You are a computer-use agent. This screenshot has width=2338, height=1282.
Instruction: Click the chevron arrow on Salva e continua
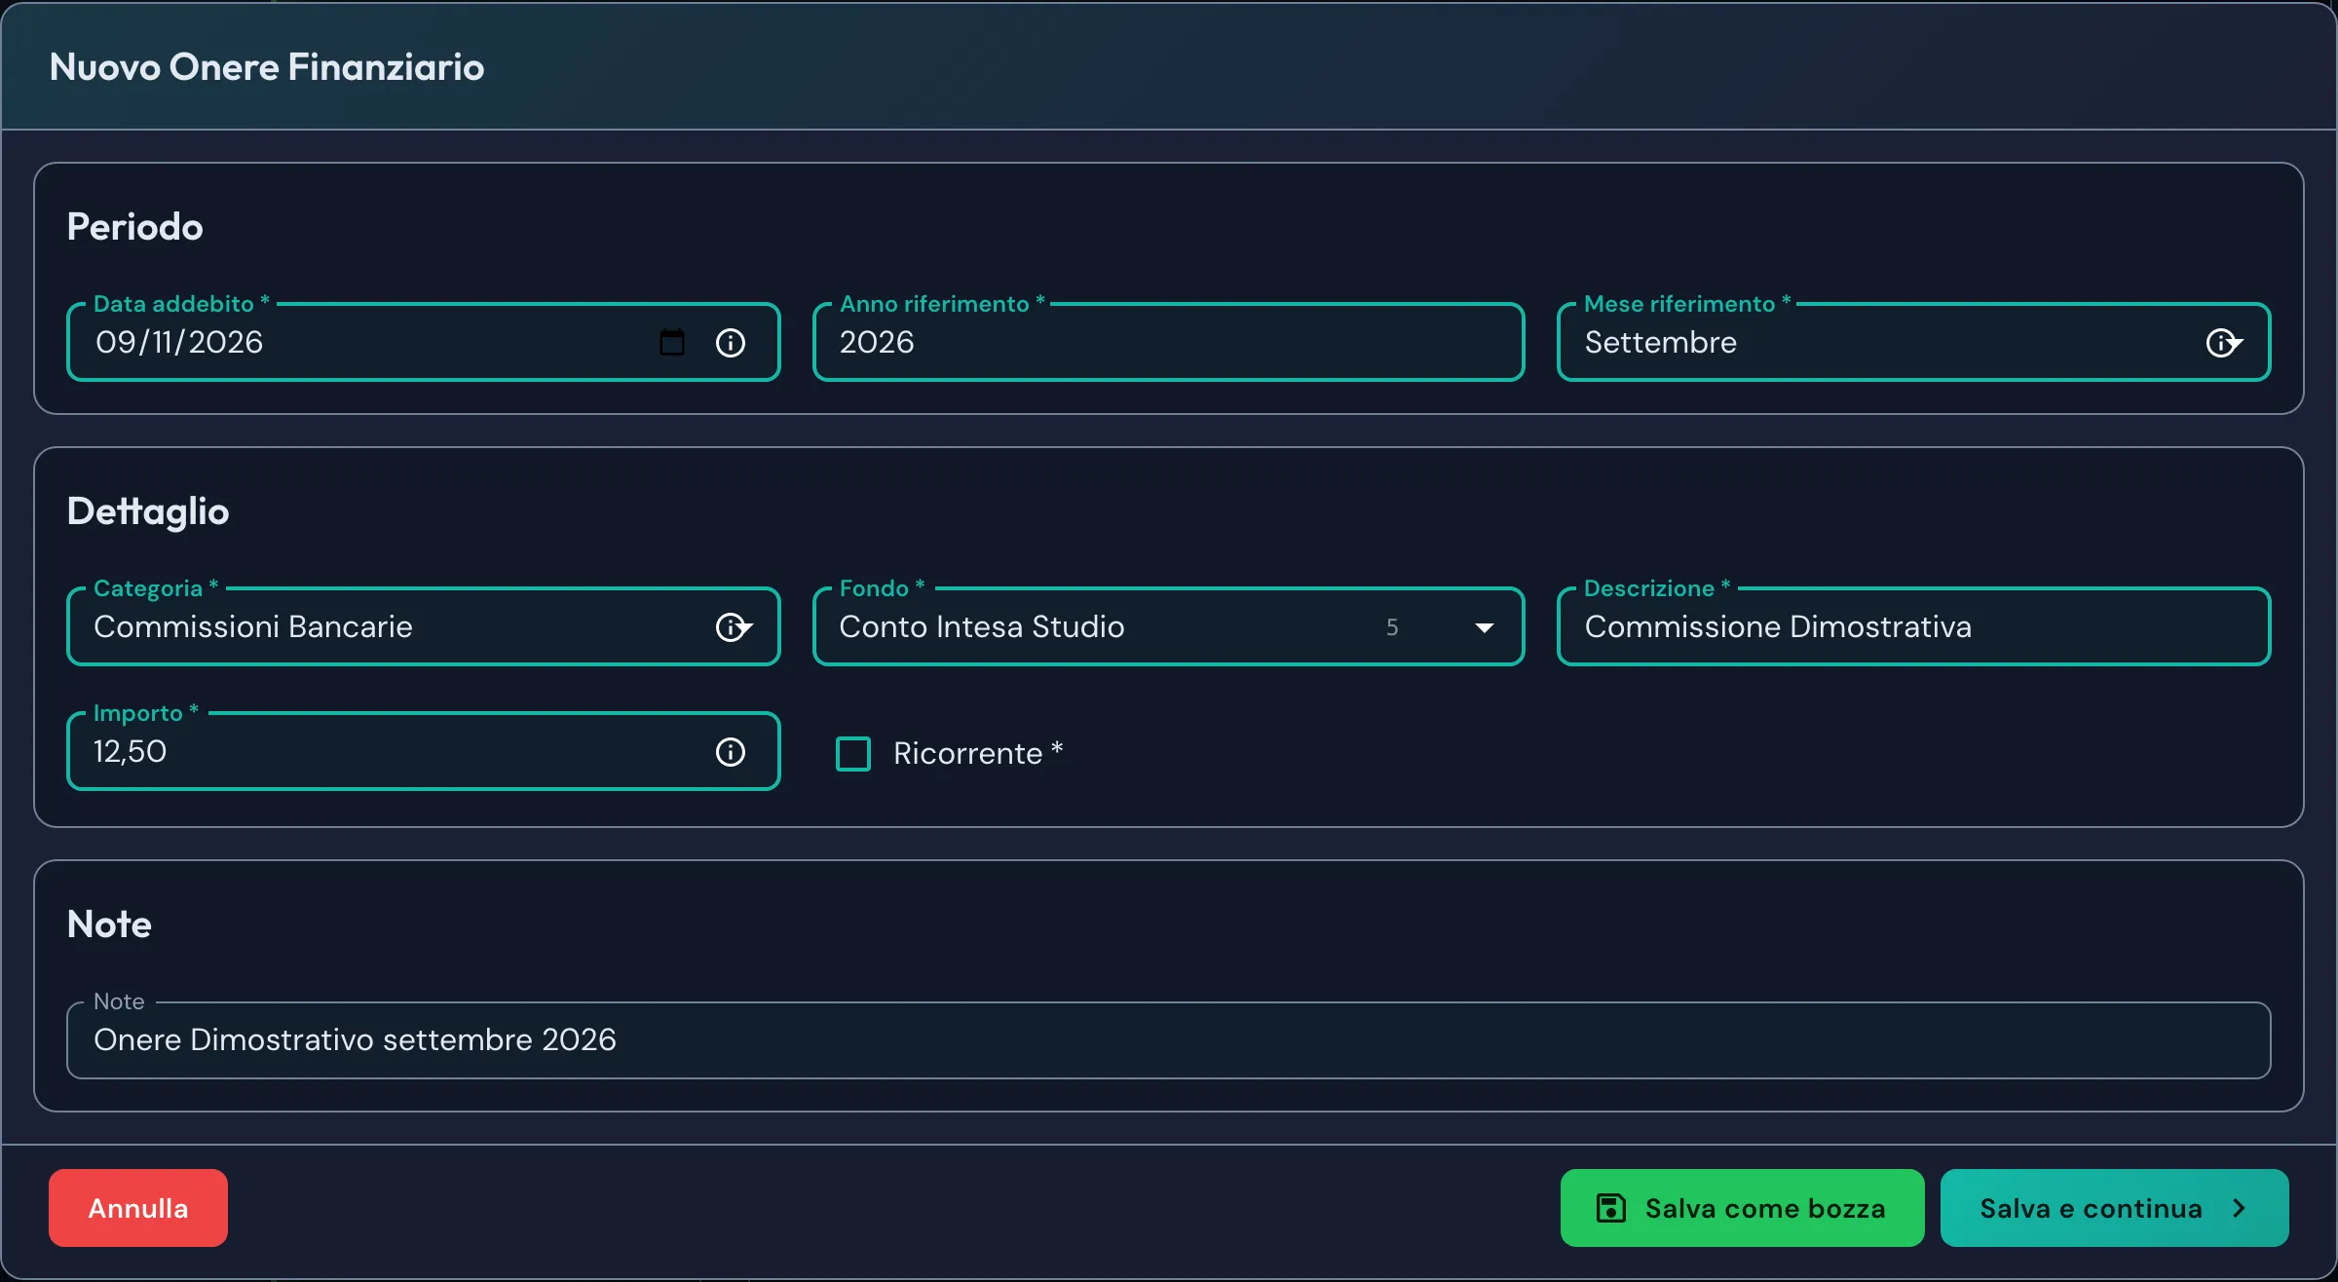point(2240,1208)
